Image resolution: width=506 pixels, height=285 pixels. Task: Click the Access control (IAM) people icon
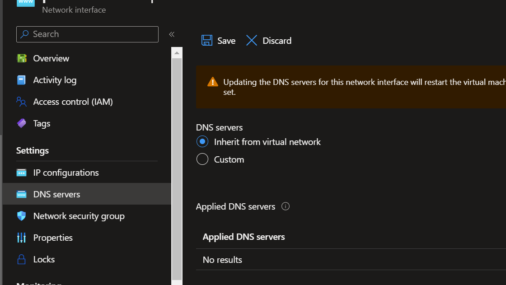coord(21,102)
